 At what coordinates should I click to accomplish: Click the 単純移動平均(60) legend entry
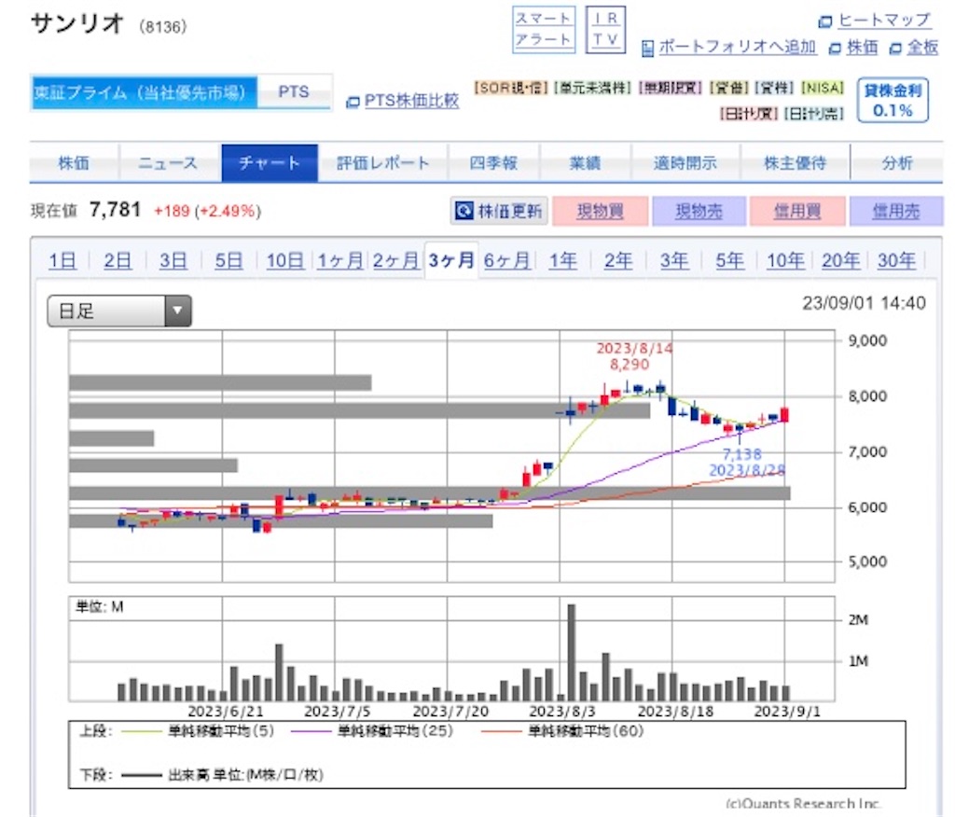[x=562, y=731]
